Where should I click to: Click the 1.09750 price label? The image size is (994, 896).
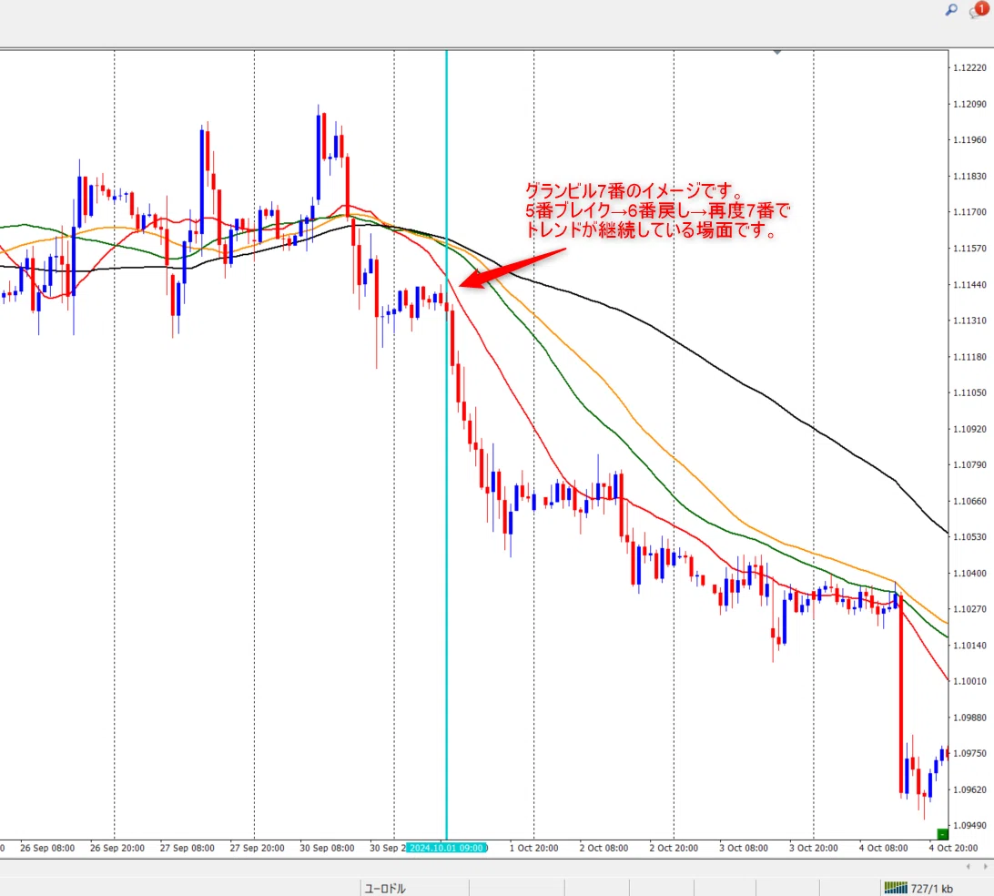[970, 754]
